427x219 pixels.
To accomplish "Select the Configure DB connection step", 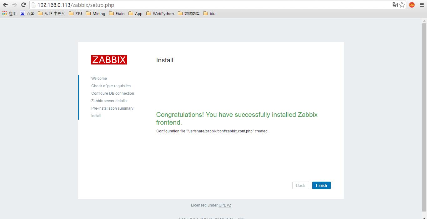I will [x=113, y=93].
